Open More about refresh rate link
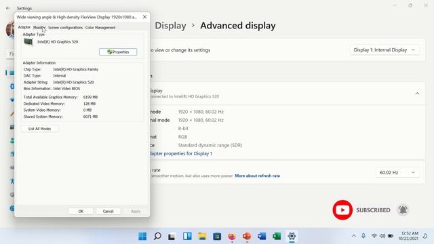Image resolution: width=434 pixels, height=244 pixels. coord(258,176)
